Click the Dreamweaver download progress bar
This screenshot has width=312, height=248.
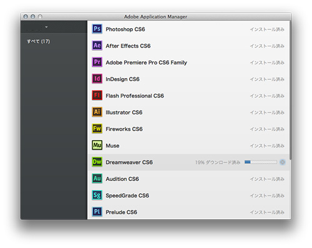coord(261,162)
